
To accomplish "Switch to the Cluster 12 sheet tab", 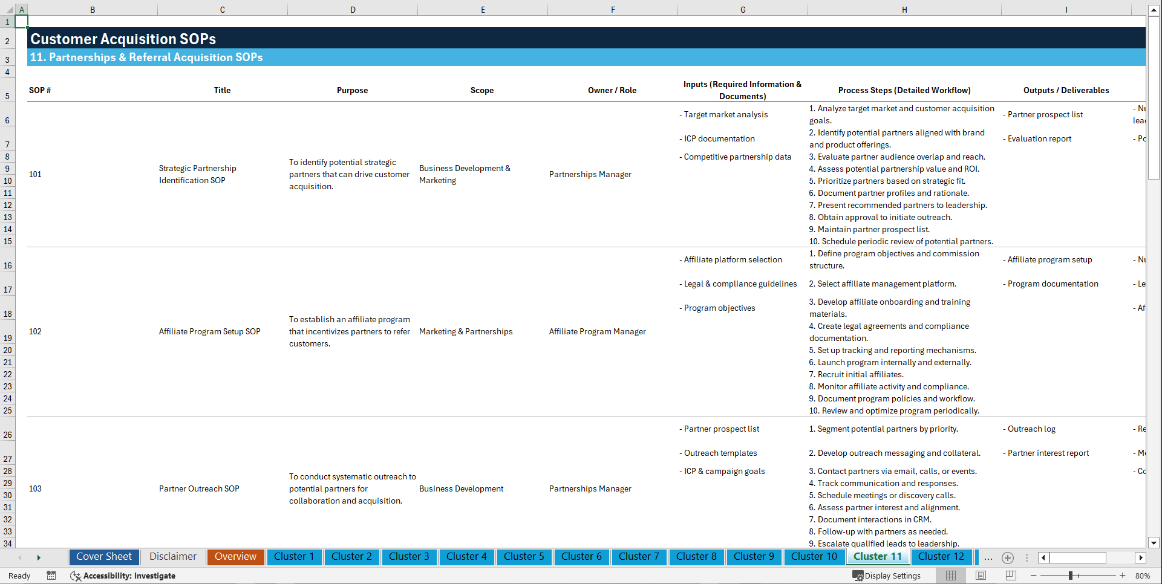I will point(941,557).
